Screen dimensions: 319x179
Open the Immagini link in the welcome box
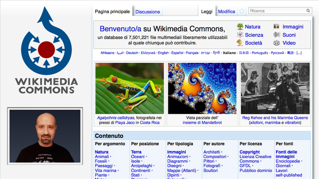[293, 27]
